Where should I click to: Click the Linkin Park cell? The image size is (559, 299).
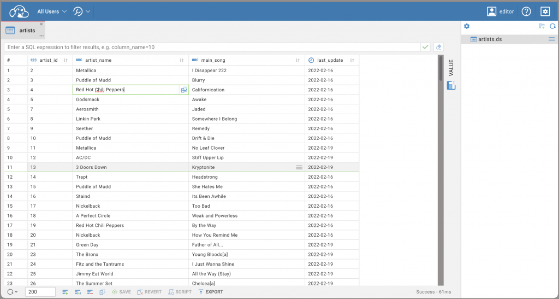coord(131,119)
